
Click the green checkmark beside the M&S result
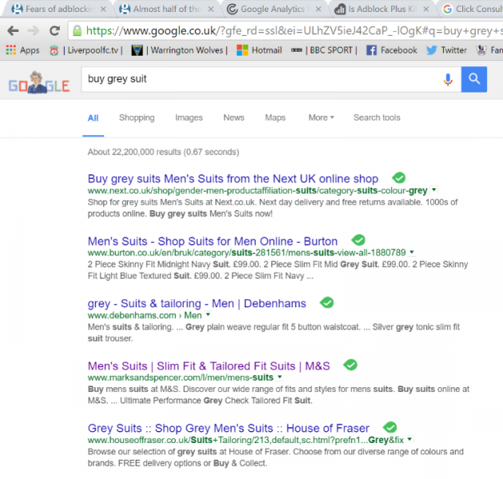(351, 365)
